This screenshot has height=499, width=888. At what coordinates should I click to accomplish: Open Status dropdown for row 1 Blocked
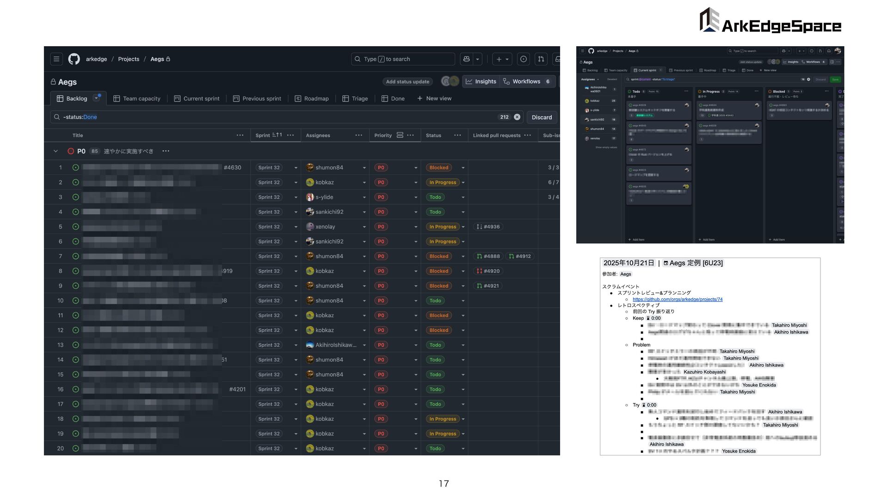click(463, 168)
